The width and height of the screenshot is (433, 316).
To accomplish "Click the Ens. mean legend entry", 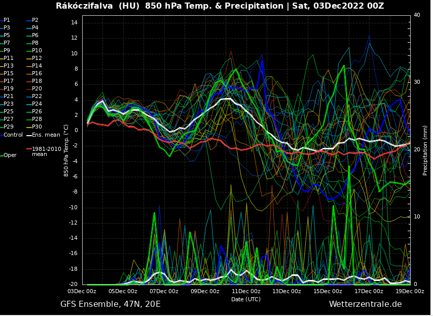I will click(x=46, y=135).
